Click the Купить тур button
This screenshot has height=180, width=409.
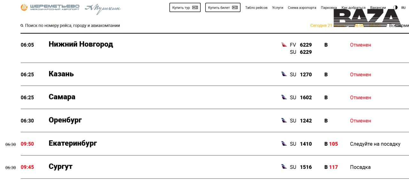pyautogui.click(x=185, y=7)
